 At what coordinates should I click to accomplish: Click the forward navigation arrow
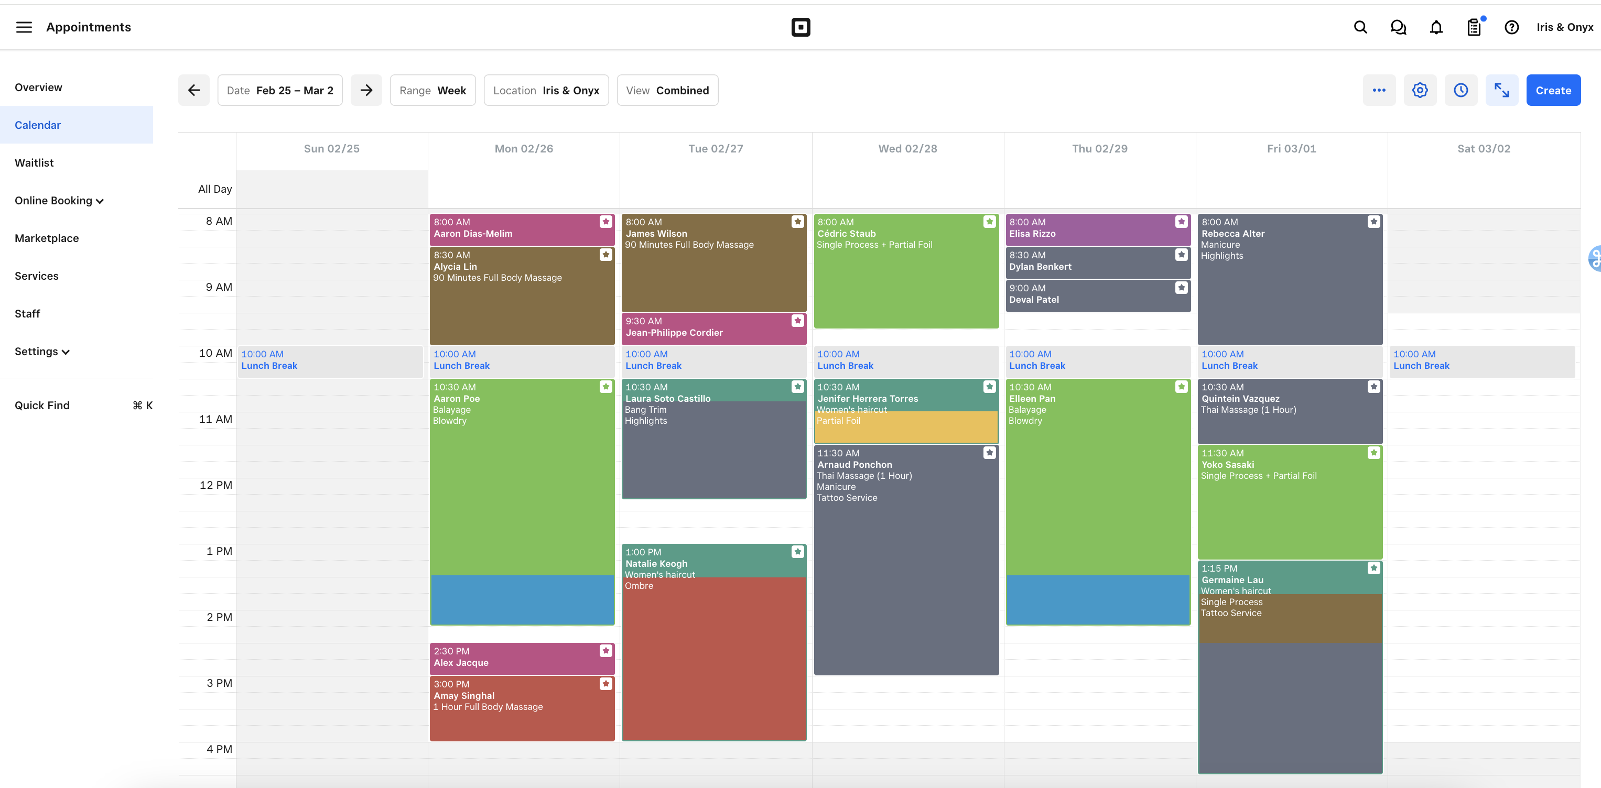coord(365,90)
